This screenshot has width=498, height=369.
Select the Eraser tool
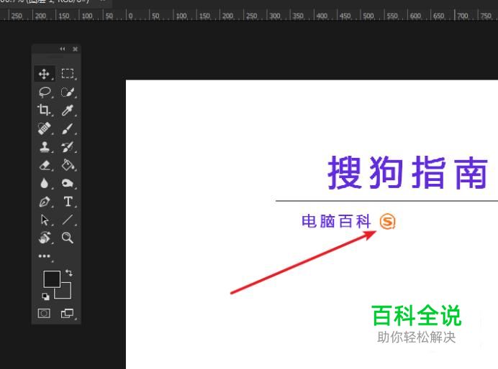coord(44,165)
